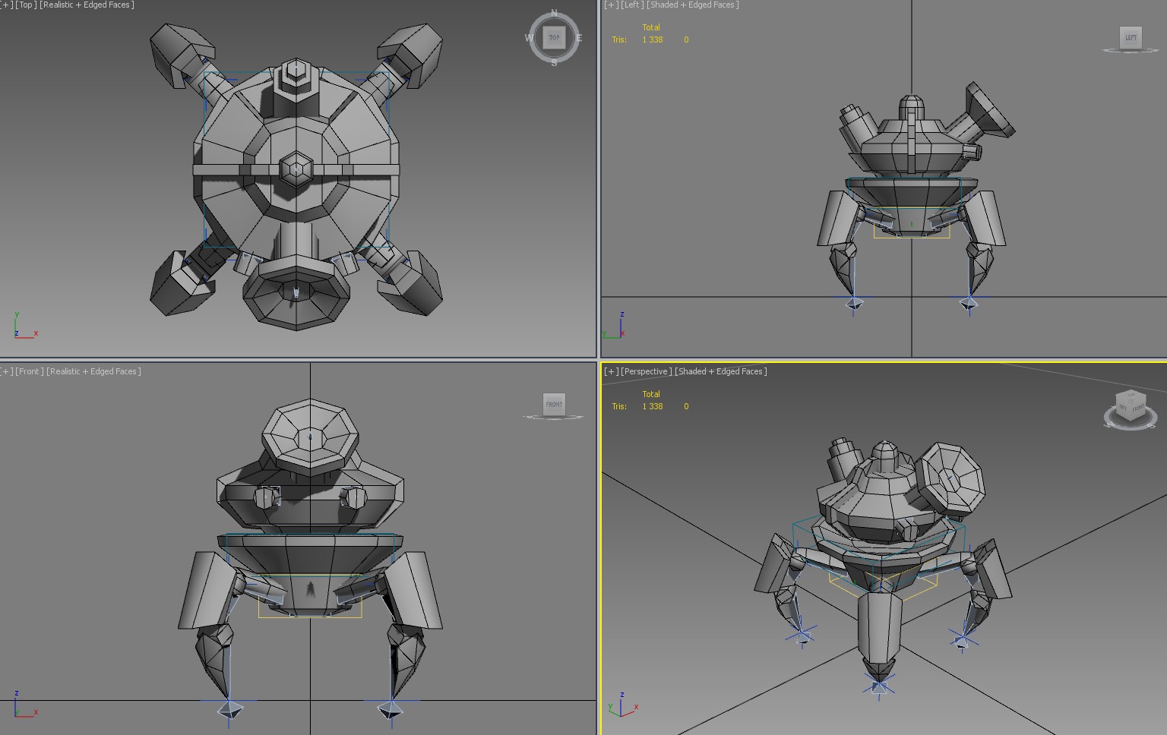The width and height of the screenshot is (1167, 735).
Task: Open the Perspective viewport 'Shaded + Edged Faces' menu
Action: (x=721, y=371)
